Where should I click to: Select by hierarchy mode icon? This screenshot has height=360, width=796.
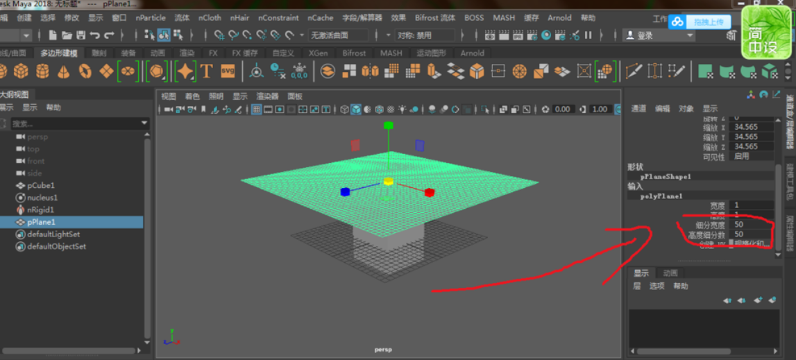[150, 35]
